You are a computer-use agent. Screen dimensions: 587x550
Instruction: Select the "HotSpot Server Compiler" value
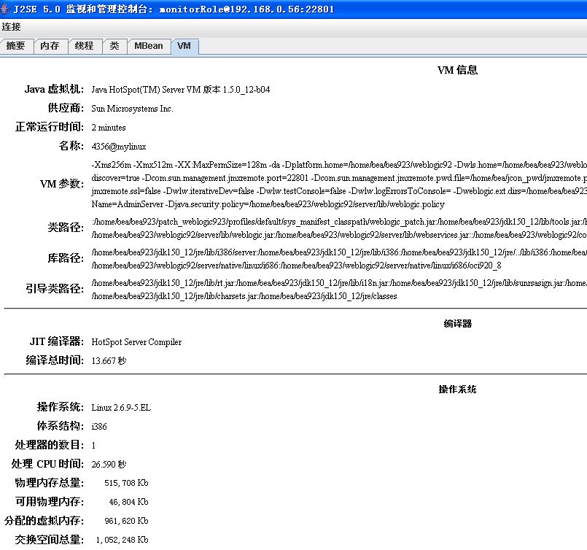pos(136,342)
